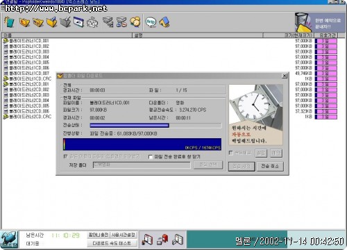The width and height of the screenshot is (347, 250).
Task: Click the 사용시간설정 button
Action: coord(124,235)
